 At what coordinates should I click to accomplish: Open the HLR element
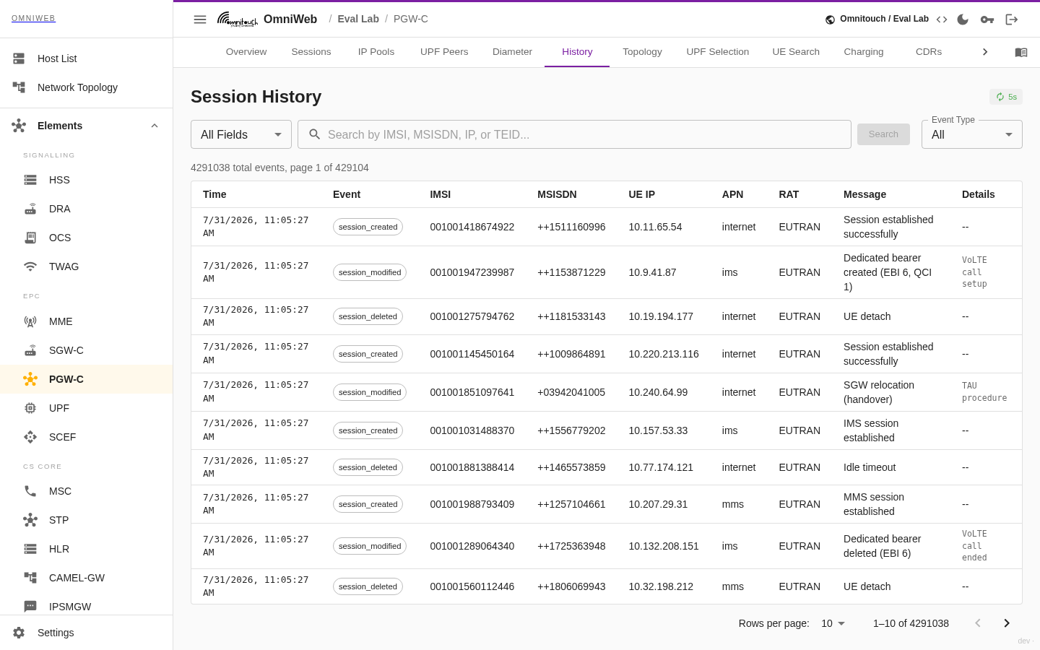tap(87, 549)
